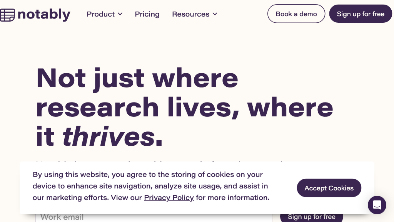This screenshot has height=222, width=394.
Task: Click the word "it" in the headline
Action: click(x=45, y=136)
